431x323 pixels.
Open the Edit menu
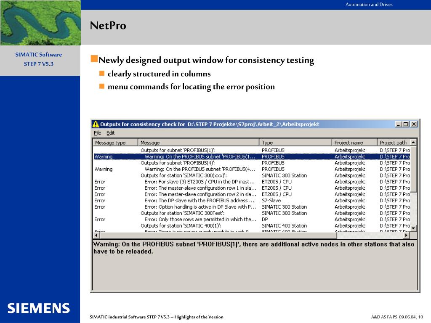pos(110,133)
